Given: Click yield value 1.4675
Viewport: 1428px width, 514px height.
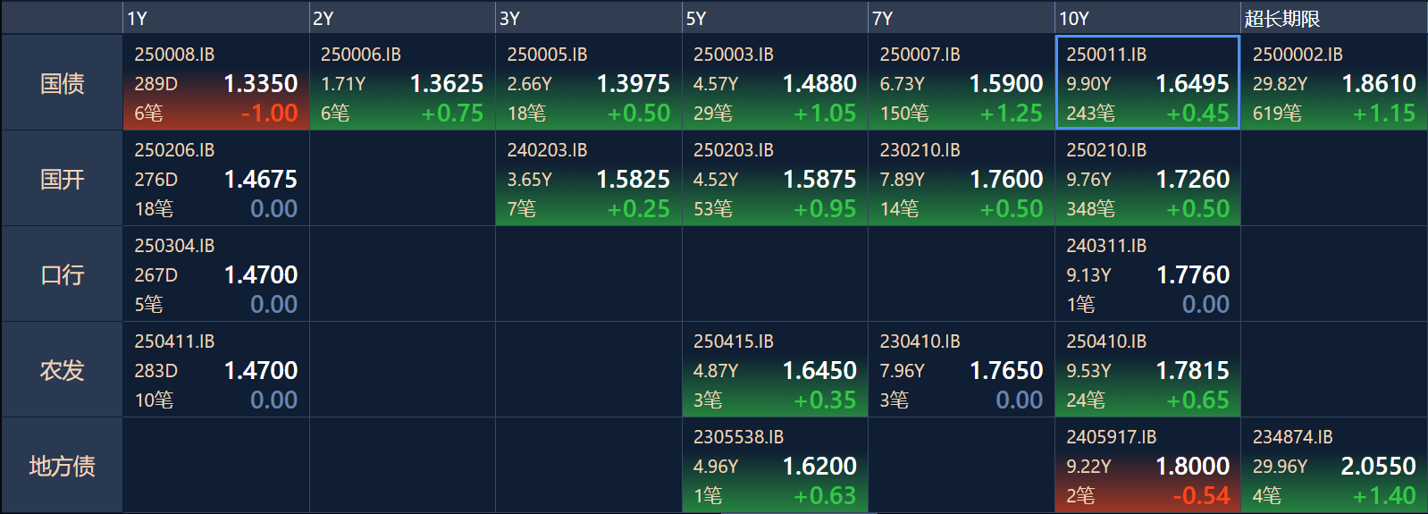Looking at the screenshot, I should point(260,180).
